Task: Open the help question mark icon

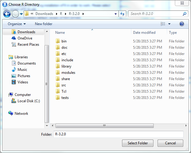Action: click(x=181, y=24)
